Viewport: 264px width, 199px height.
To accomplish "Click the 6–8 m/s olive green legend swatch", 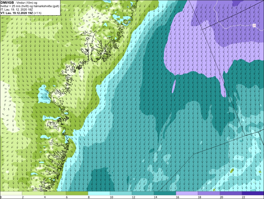I will [x=77, y=193].
